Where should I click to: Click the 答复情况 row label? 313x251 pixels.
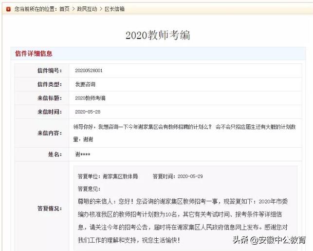(x=50, y=209)
